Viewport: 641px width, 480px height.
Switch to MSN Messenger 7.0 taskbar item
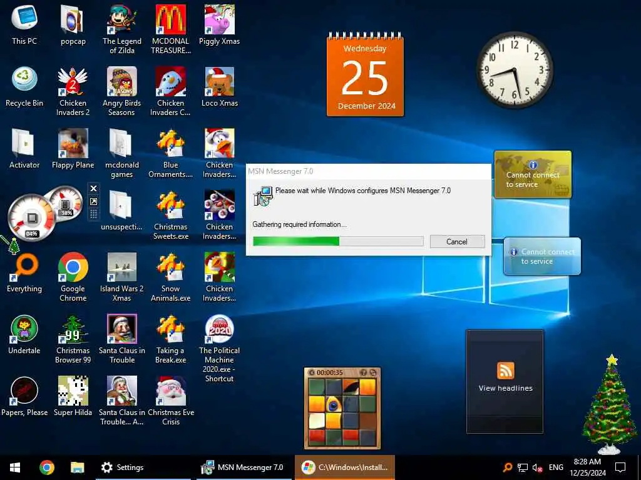pos(244,467)
